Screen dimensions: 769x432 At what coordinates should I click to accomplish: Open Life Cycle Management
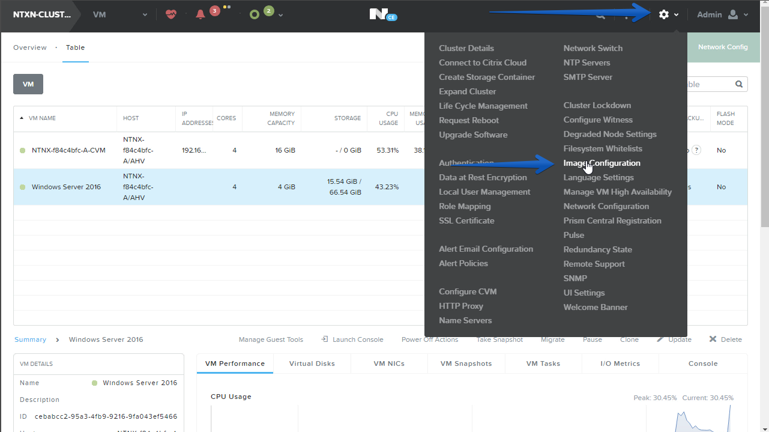tap(483, 106)
